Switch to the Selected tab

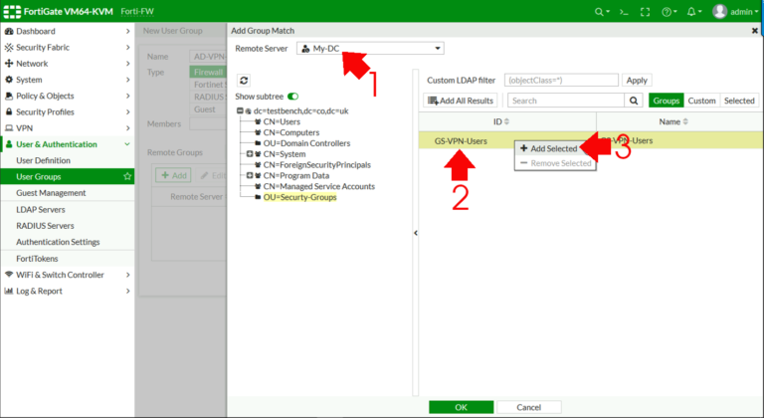pos(739,101)
